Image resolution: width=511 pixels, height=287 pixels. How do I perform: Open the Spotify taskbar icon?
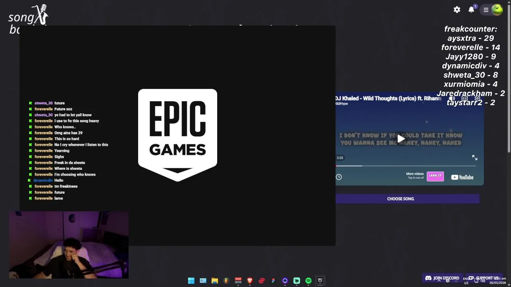[308, 281]
